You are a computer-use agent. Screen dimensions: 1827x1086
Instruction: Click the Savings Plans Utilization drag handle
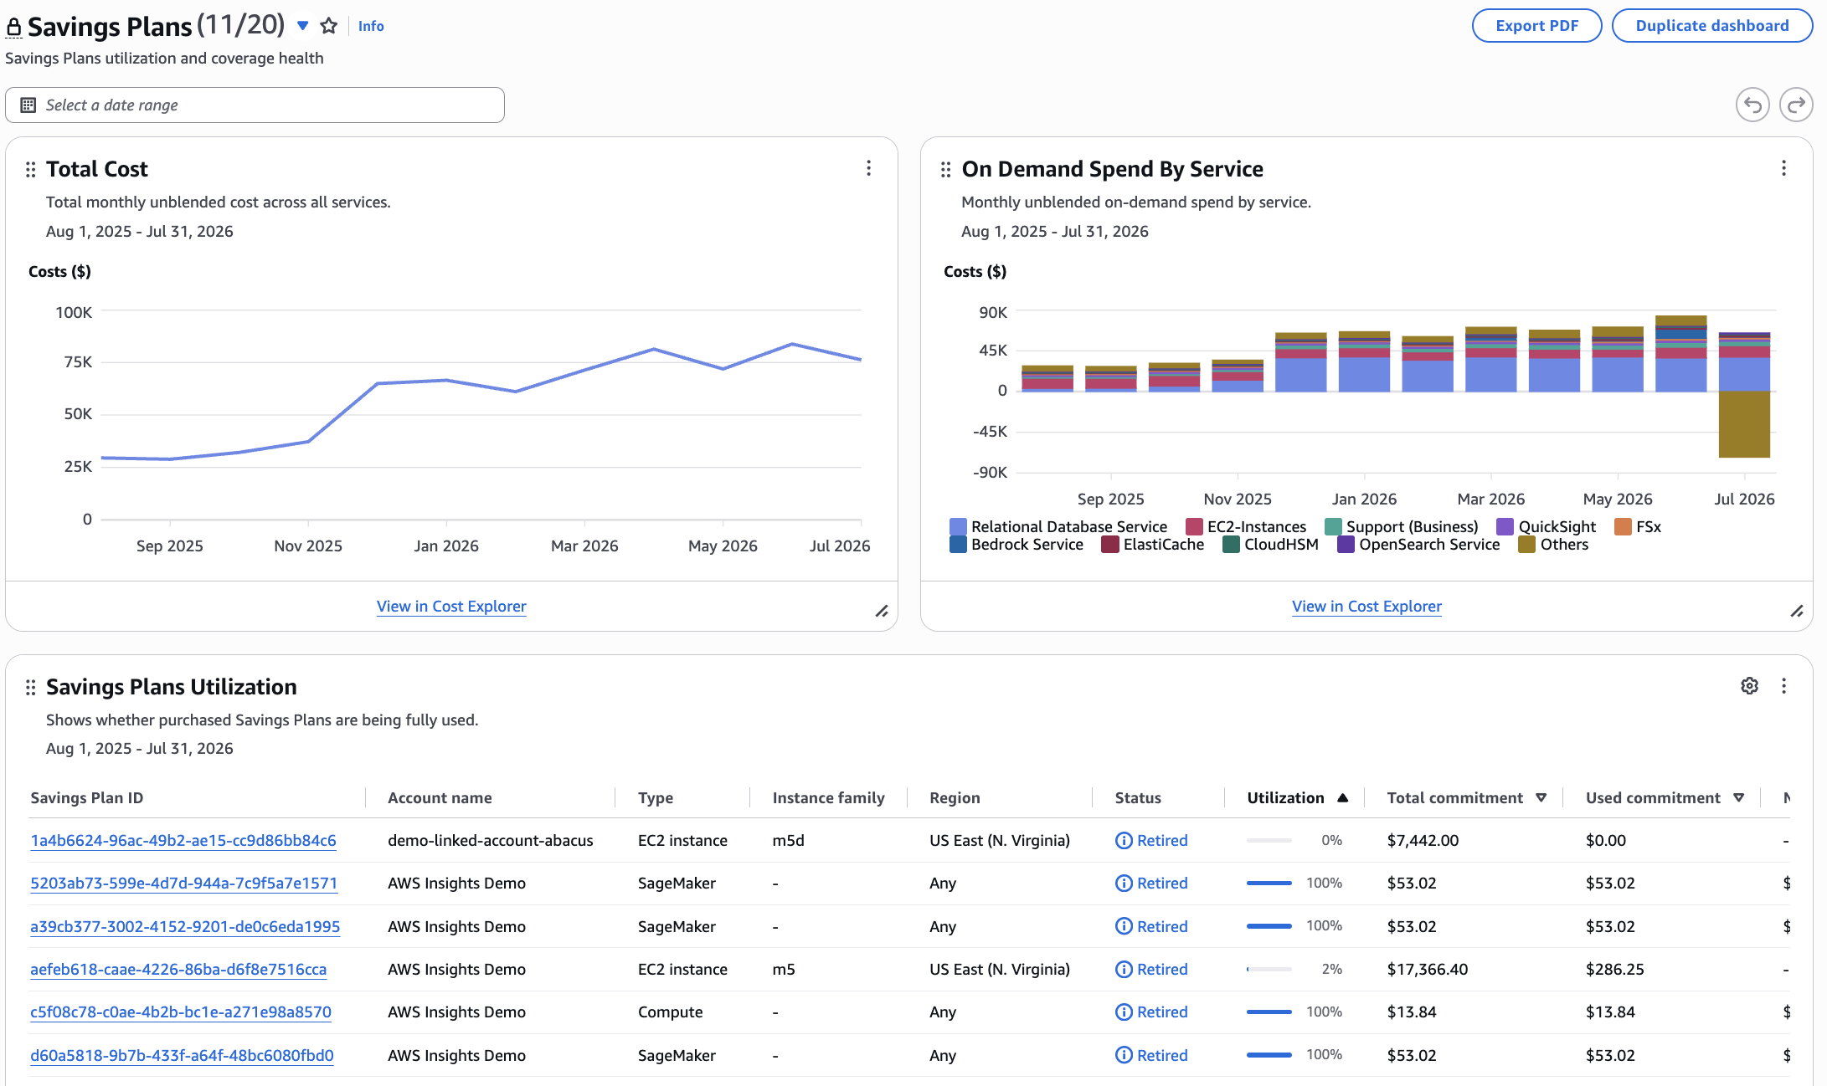[x=31, y=688]
